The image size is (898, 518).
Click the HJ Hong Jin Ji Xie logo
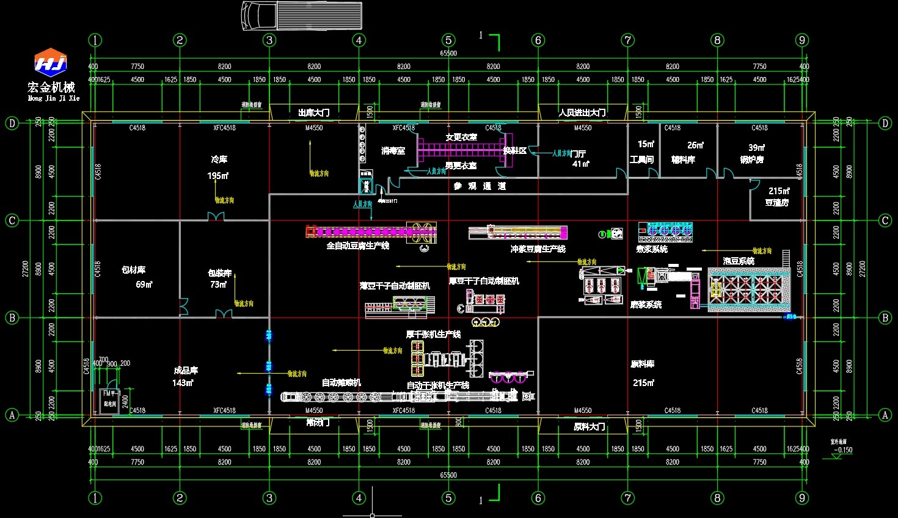click(51, 62)
